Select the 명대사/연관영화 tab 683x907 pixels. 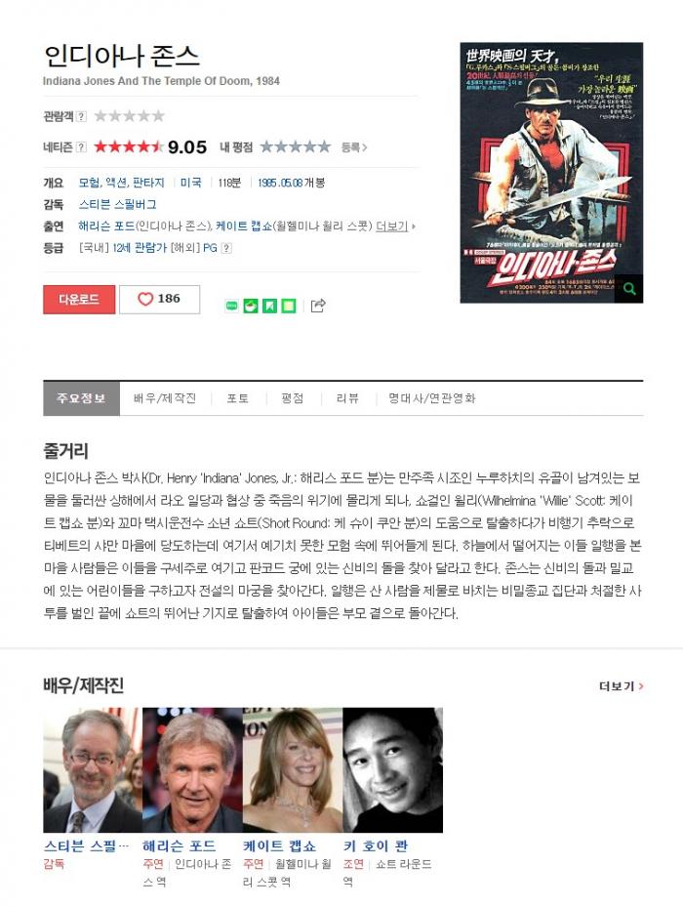point(431,398)
